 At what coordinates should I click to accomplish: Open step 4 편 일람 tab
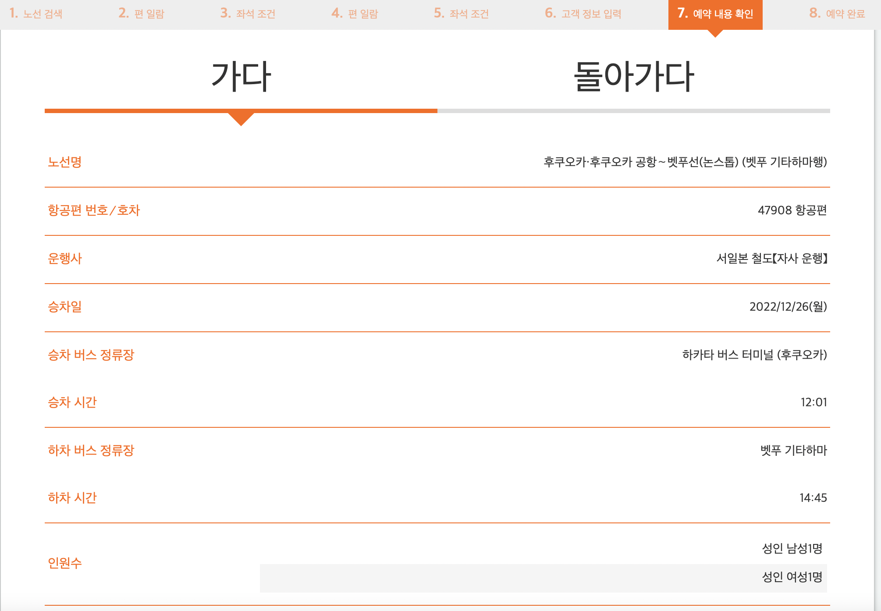point(355,14)
